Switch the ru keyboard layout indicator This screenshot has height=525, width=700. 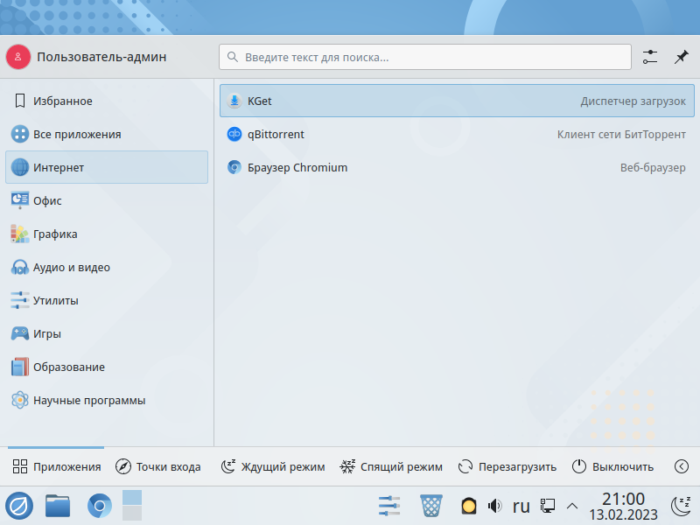[x=521, y=506]
